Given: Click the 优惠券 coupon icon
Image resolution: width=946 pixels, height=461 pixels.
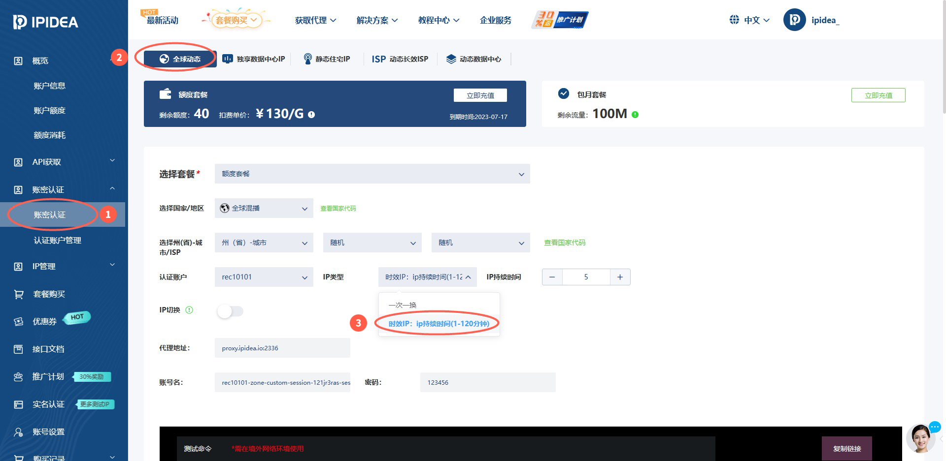Looking at the screenshot, I should tap(19, 322).
